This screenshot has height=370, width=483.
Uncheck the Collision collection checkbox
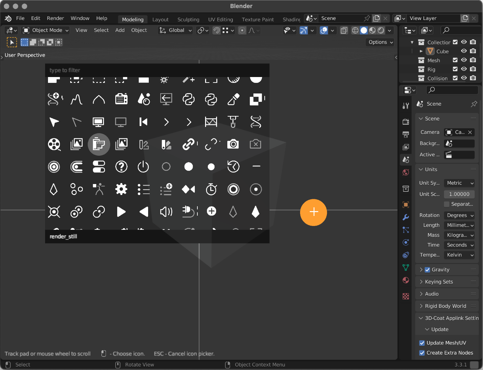pyautogui.click(x=455, y=78)
